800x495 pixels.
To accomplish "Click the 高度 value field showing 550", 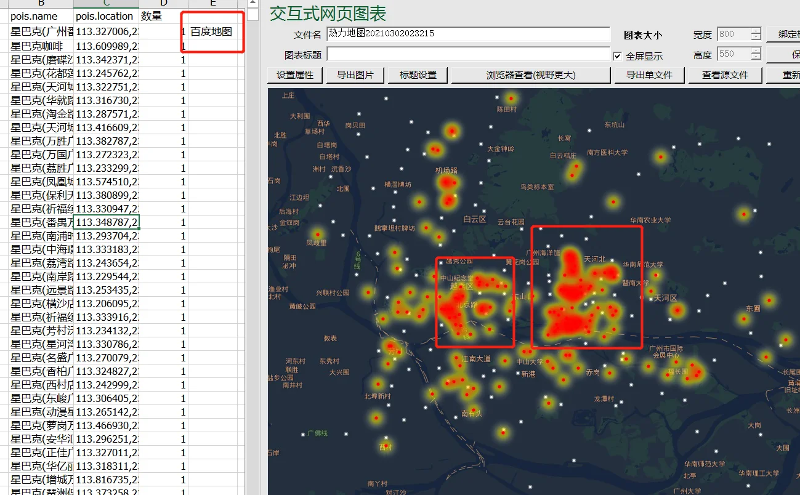I will point(733,54).
